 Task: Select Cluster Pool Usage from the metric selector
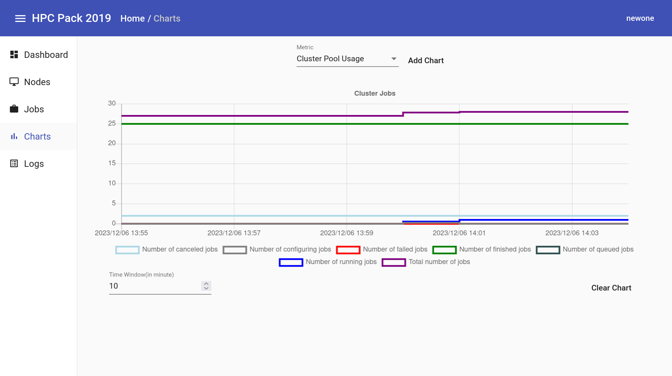click(x=330, y=59)
